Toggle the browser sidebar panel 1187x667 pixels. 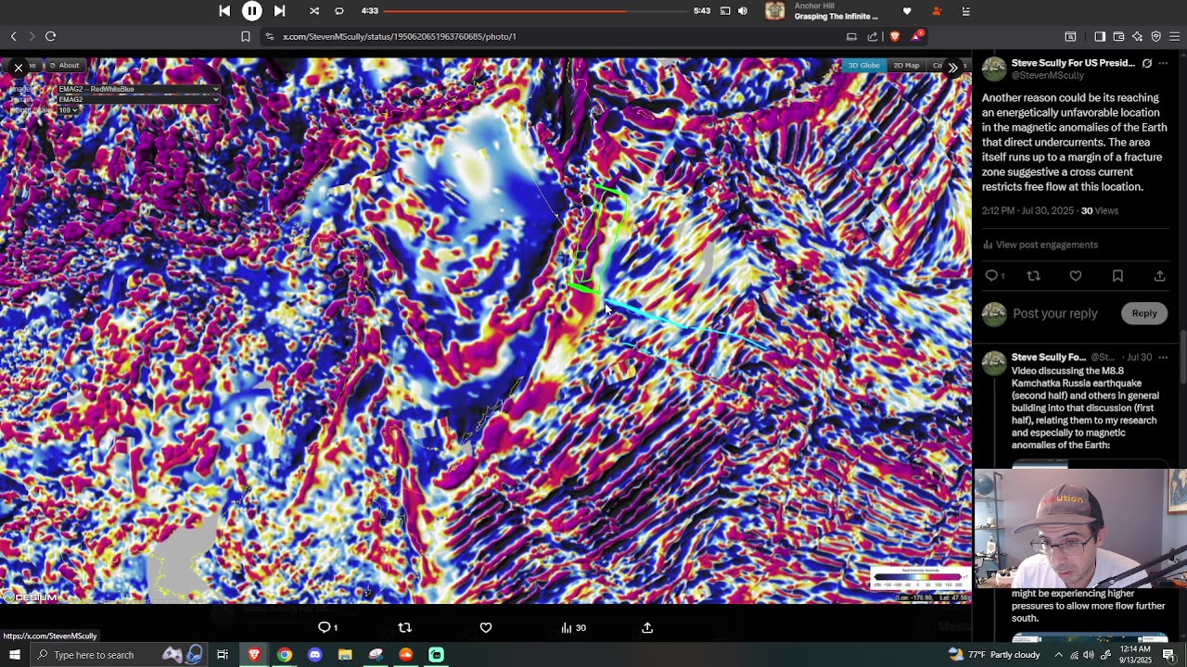(x=1100, y=36)
